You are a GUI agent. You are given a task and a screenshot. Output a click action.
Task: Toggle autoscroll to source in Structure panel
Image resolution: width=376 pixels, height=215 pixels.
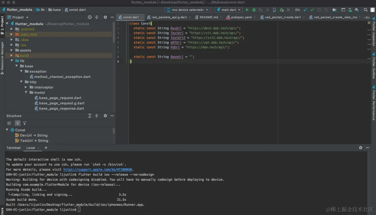tap(18, 123)
